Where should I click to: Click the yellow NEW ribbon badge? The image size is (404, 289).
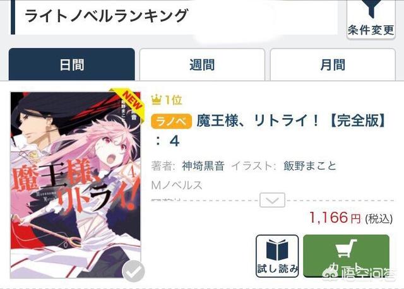130,99
